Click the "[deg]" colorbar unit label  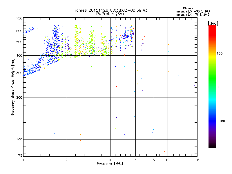click(213, 23)
